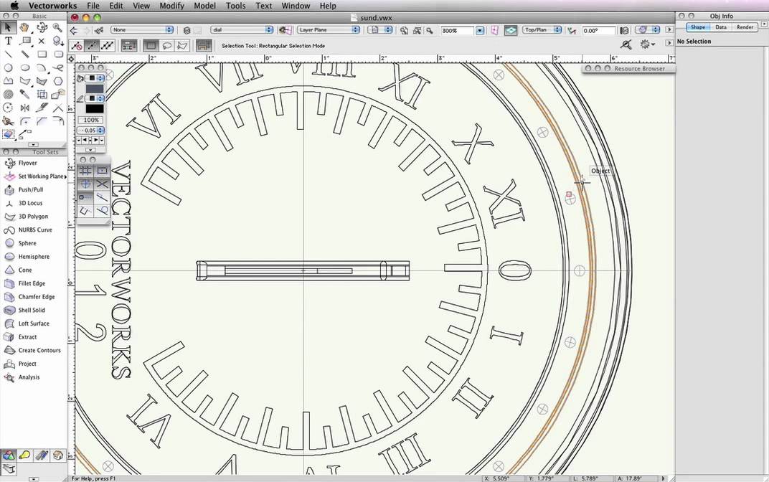
Task: Select the Fillet corner tool
Action: 24,120
